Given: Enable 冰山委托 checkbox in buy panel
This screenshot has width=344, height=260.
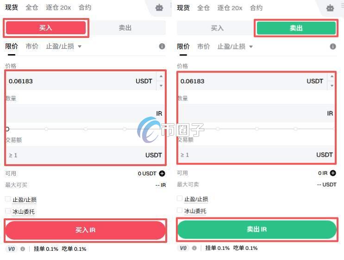Looking at the screenshot, I should coord(8,211).
